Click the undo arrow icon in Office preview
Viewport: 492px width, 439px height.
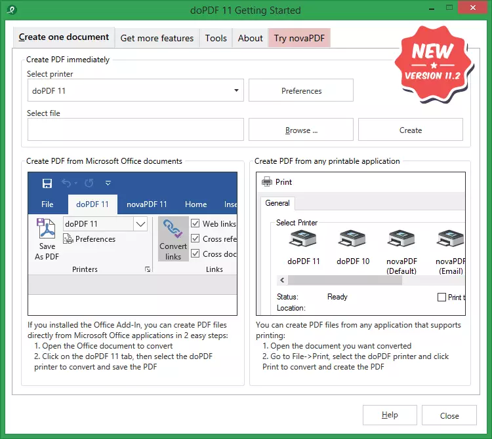click(x=66, y=183)
